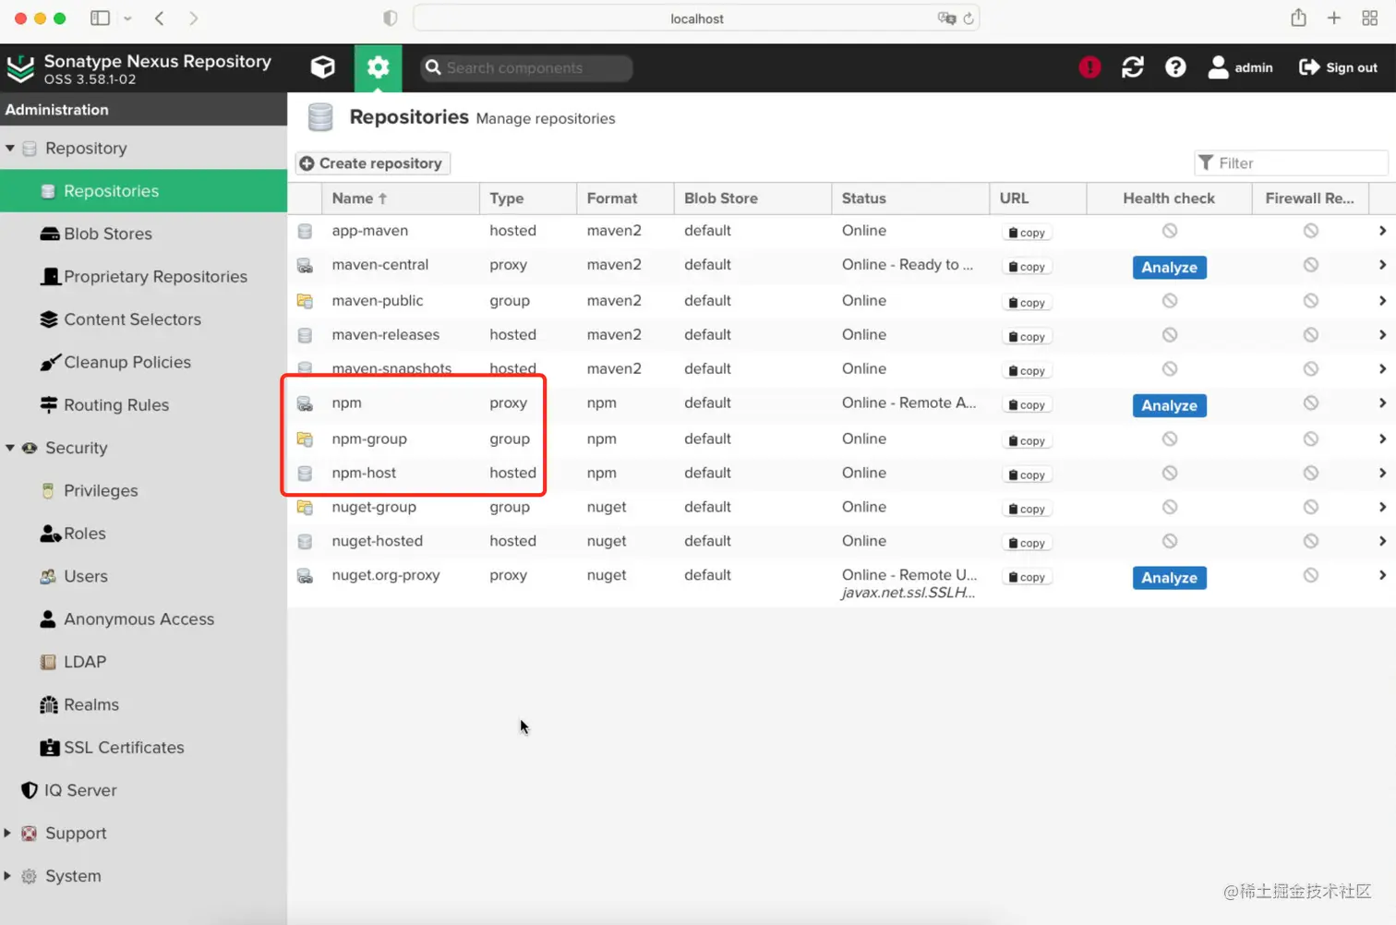Open Cleanup Policies in sidebar
This screenshot has width=1396, height=925.
click(x=143, y=362)
